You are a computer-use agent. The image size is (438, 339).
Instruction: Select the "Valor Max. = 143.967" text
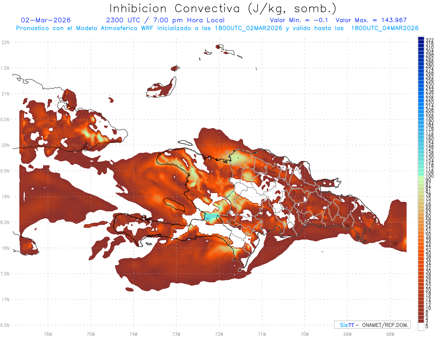coord(371,20)
